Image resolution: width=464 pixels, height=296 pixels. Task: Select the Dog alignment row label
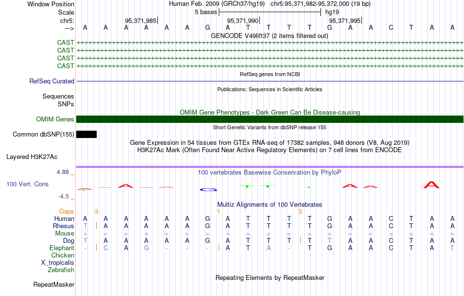(x=68, y=241)
